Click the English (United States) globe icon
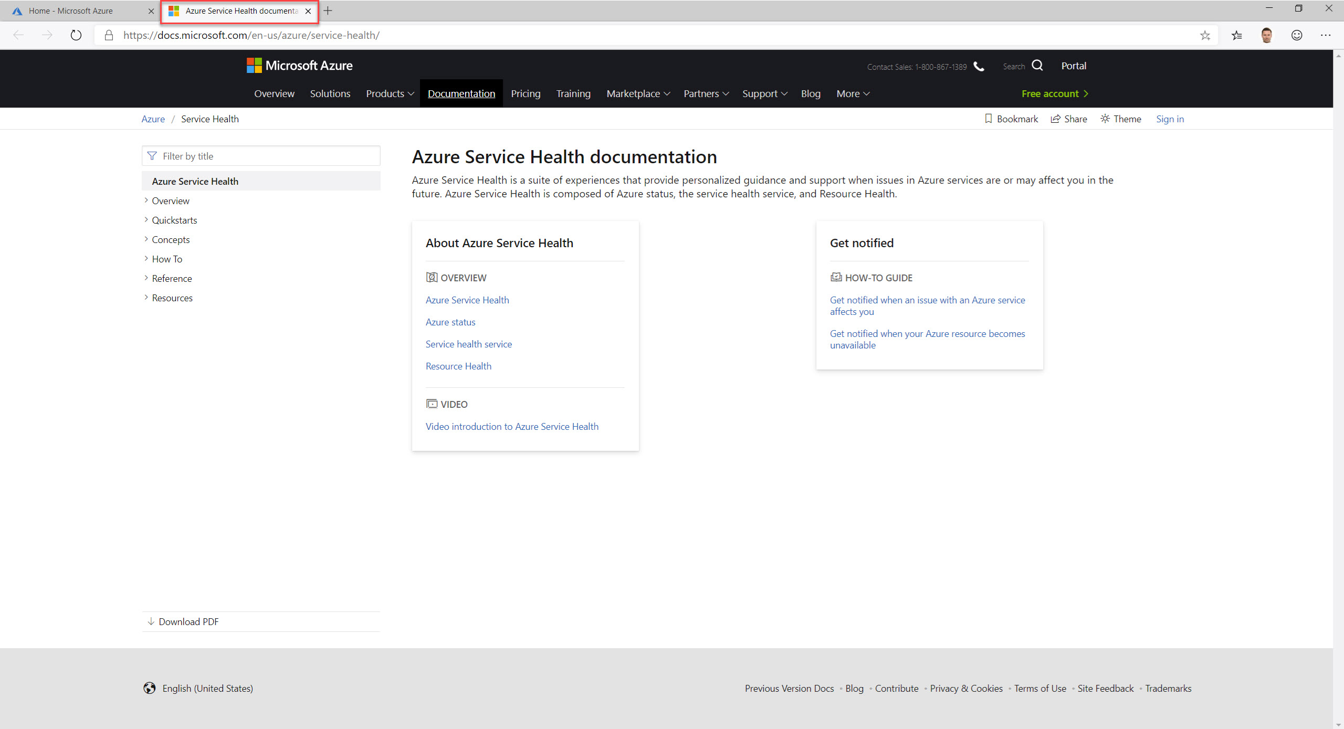The height and width of the screenshot is (729, 1344). 150,688
